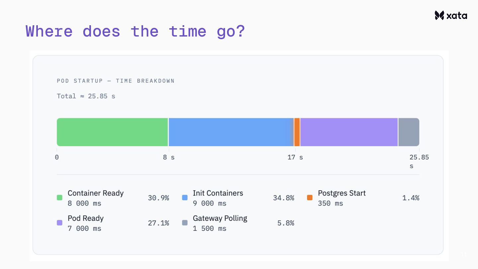Select the gray Gateway Polling bar segment
The image size is (478, 269).
(409, 132)
